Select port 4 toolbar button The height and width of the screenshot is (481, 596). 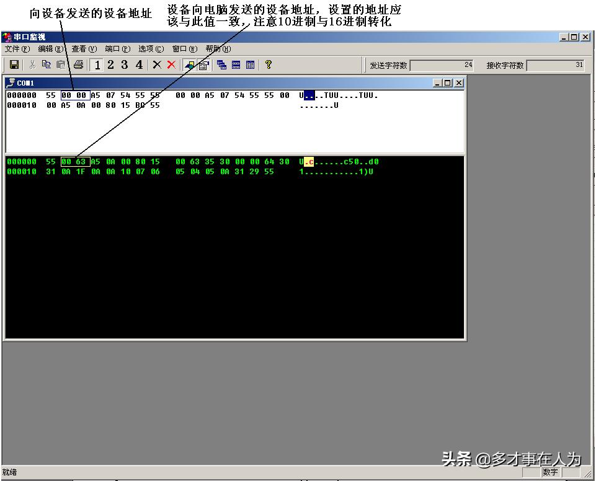pyautogui.click(x=139, y=64)
